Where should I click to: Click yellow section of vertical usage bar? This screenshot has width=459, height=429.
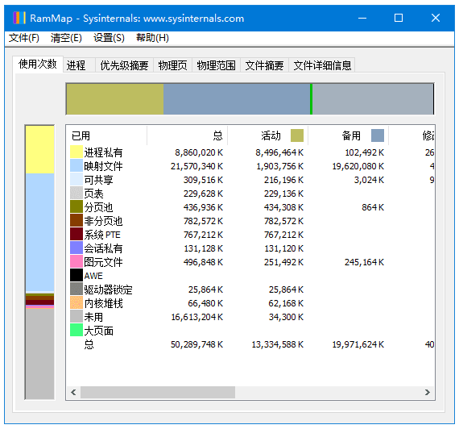click(39, 150)
